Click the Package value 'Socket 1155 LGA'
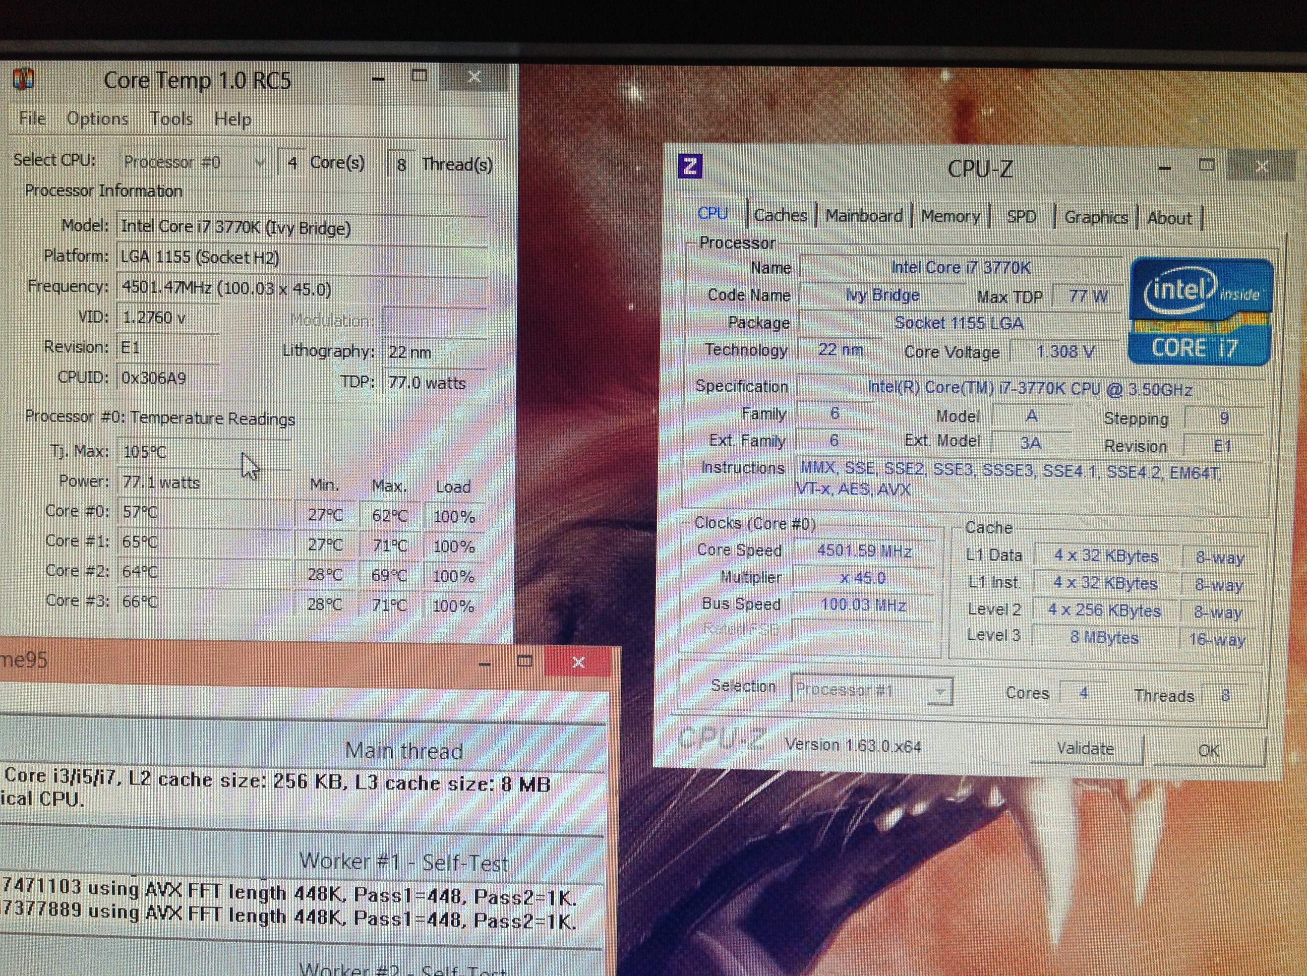This screenshot has width=1307, height=976. point(960,323)
